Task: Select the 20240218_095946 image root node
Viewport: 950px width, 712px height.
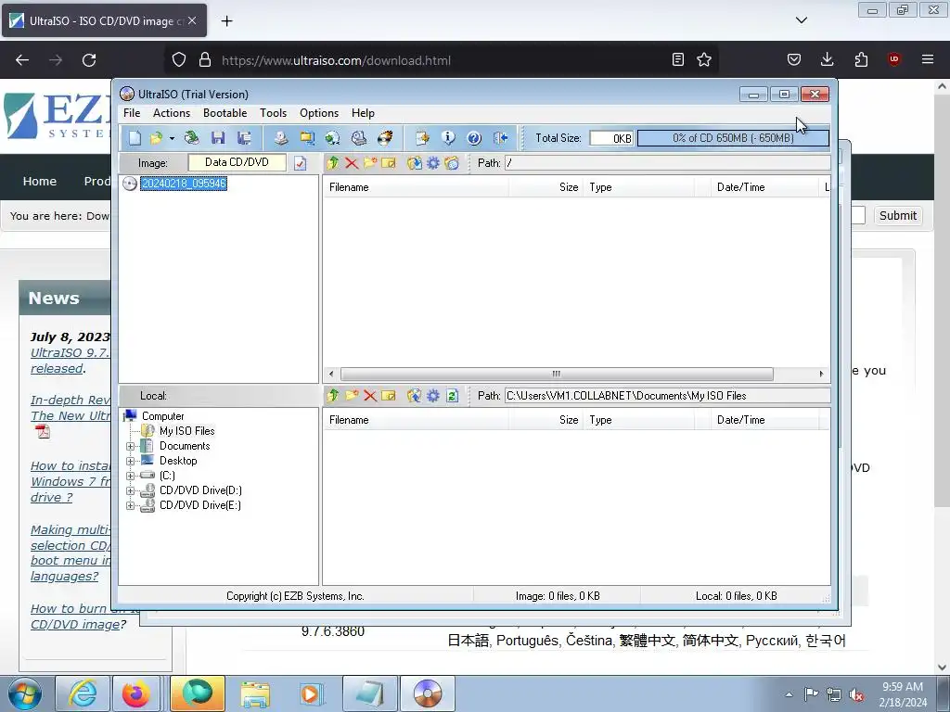Action: tap(184, 184)
